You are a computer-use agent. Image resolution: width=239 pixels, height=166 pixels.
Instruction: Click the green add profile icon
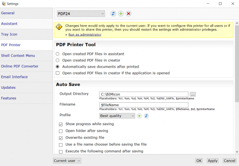click(x=139, y=116)
